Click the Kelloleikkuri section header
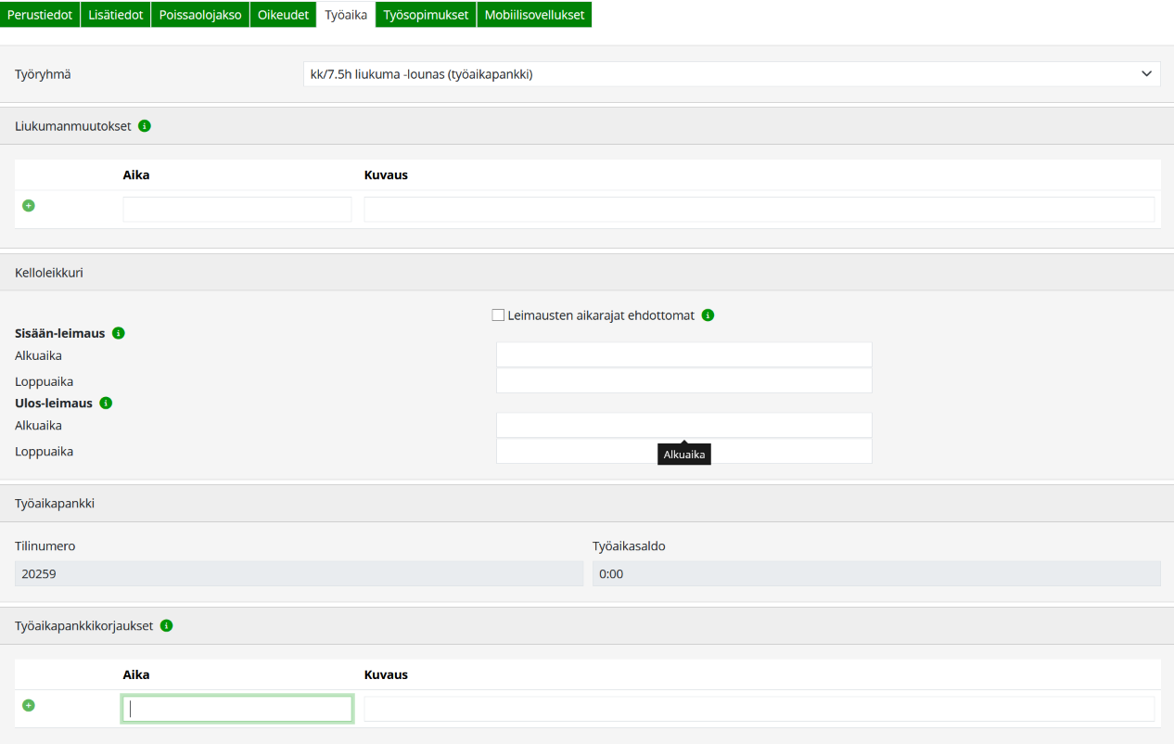Viewport: 1174px width, 744px height. click(587, 273)
